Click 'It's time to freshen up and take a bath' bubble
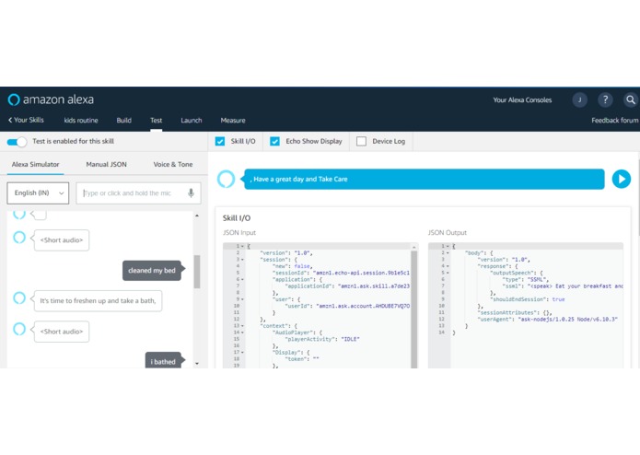This screenshot has height=455, width=640. [x=98, y=301]
